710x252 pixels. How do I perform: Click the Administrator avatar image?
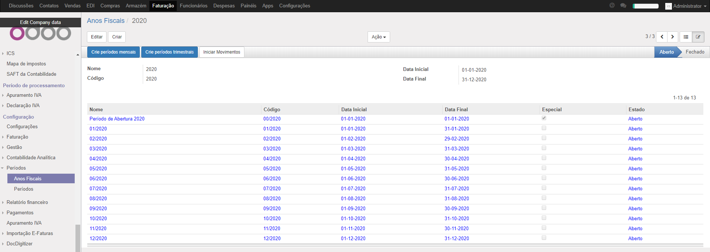click(668, 6)
